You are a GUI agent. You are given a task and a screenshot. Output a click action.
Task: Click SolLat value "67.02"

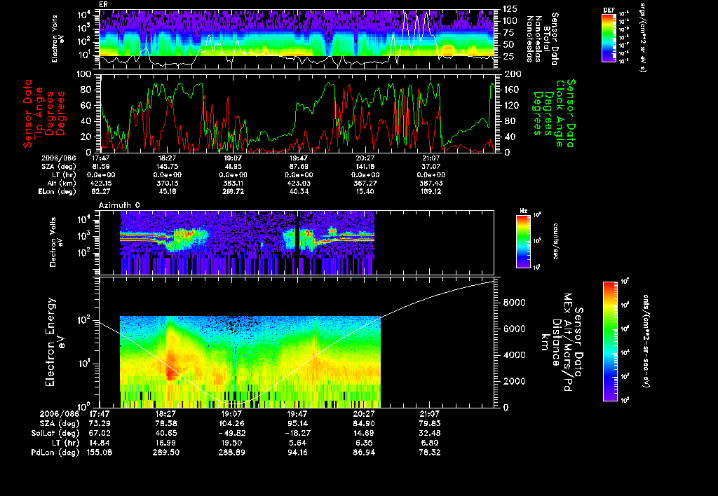pyautogui.click(x=100, y=433)
